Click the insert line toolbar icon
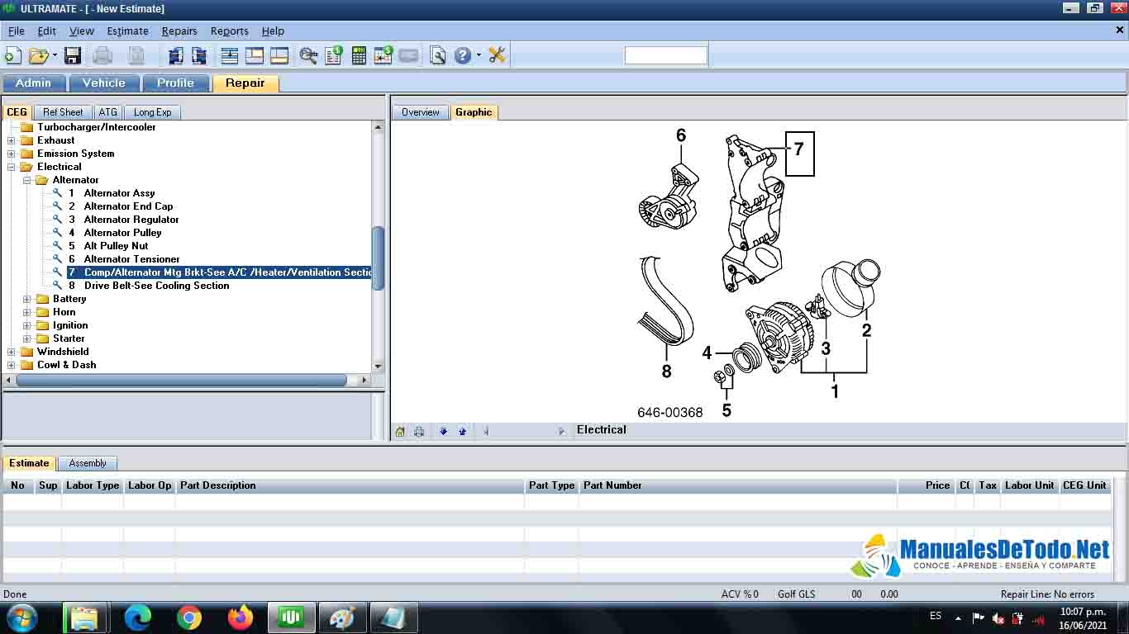Viewport: 1129px width, 634px height. (x=230, y=55)
